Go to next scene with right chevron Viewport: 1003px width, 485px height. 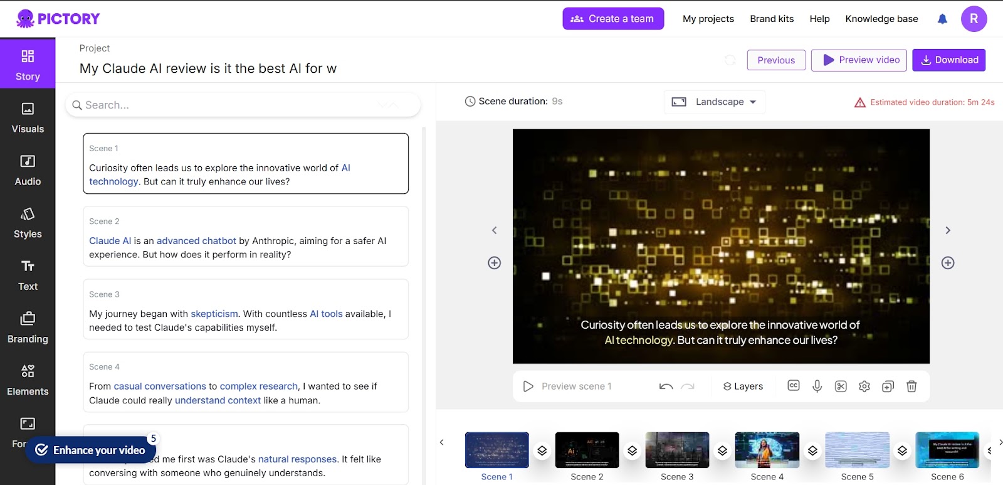coord(948,230)
